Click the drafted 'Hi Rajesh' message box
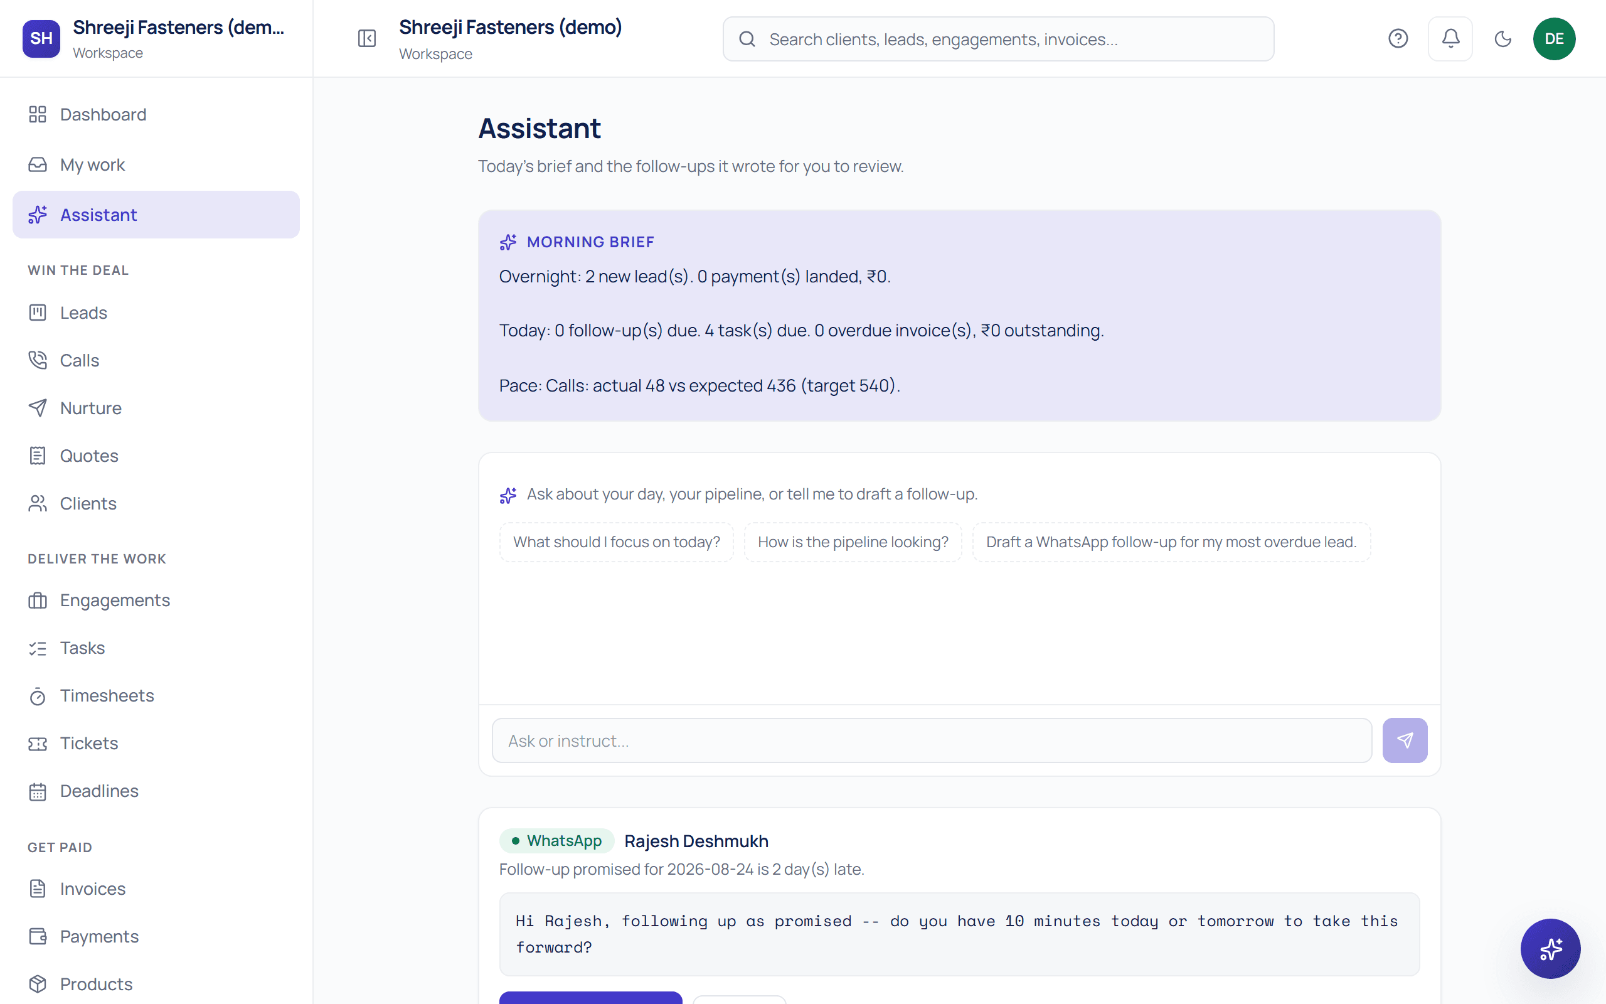The image size is (1606, 1004). [x=960, y=934]
